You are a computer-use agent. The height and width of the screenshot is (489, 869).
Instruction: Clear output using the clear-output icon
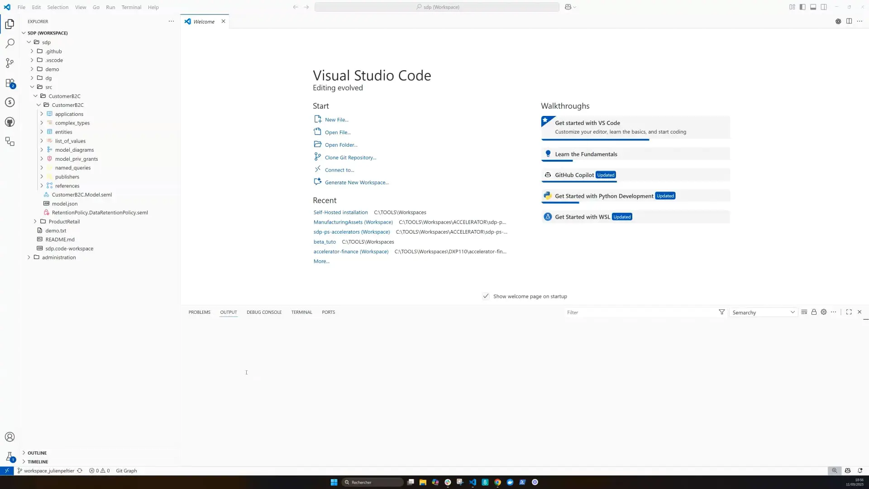click(804, 312)
